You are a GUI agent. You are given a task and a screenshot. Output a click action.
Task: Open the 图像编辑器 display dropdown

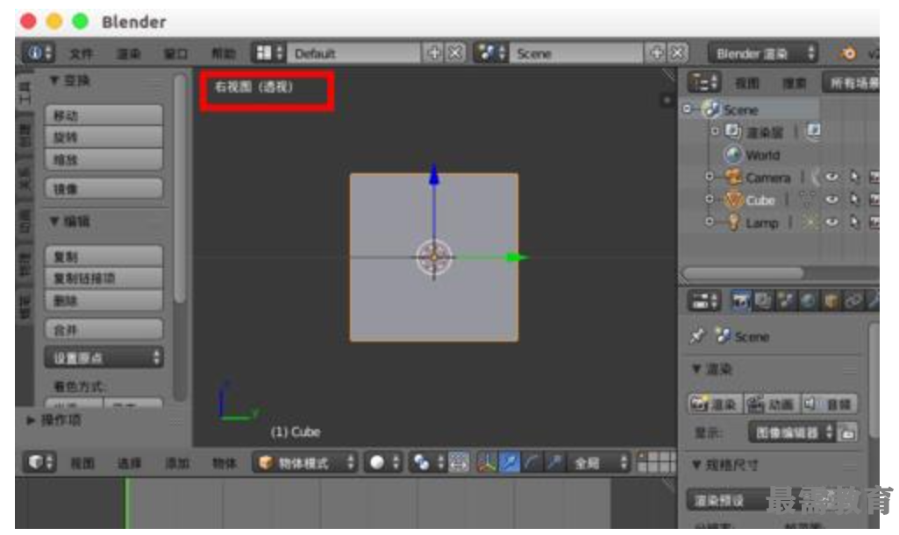coord(792,433)
